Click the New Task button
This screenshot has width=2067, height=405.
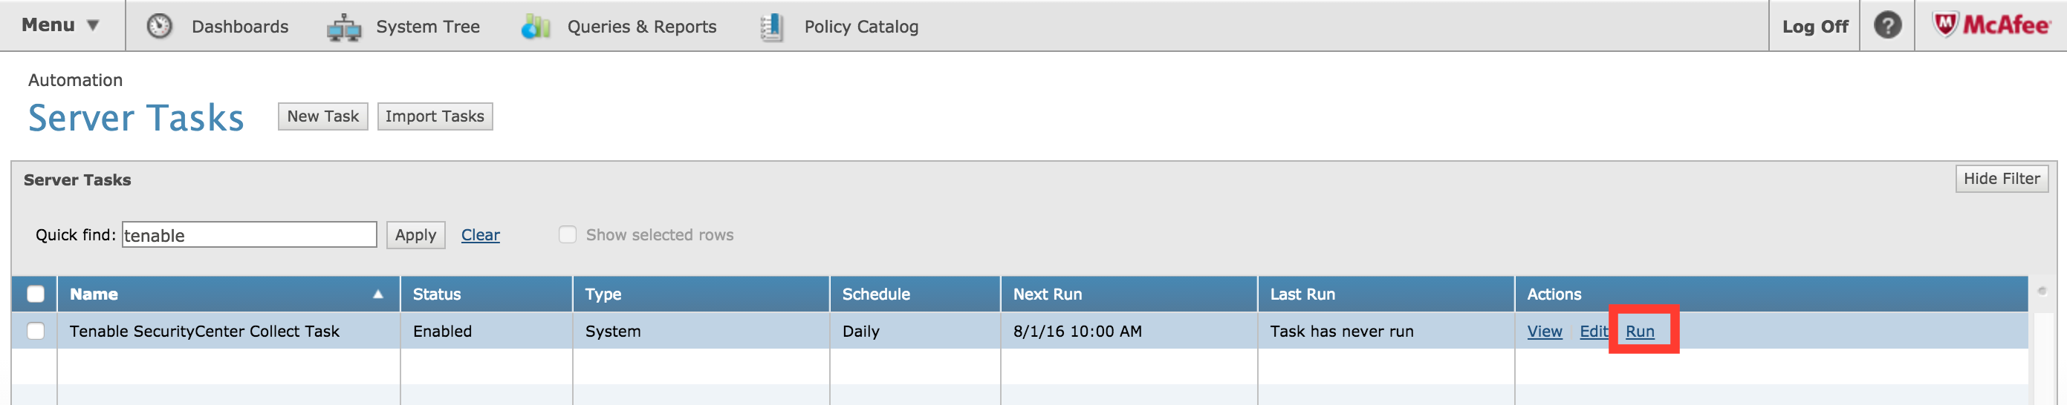322,116
